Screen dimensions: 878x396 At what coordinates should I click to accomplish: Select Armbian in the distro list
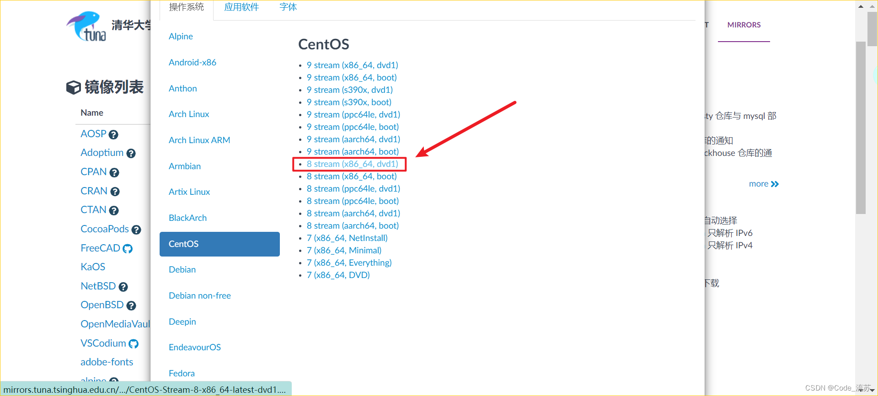tap(185, 166)
